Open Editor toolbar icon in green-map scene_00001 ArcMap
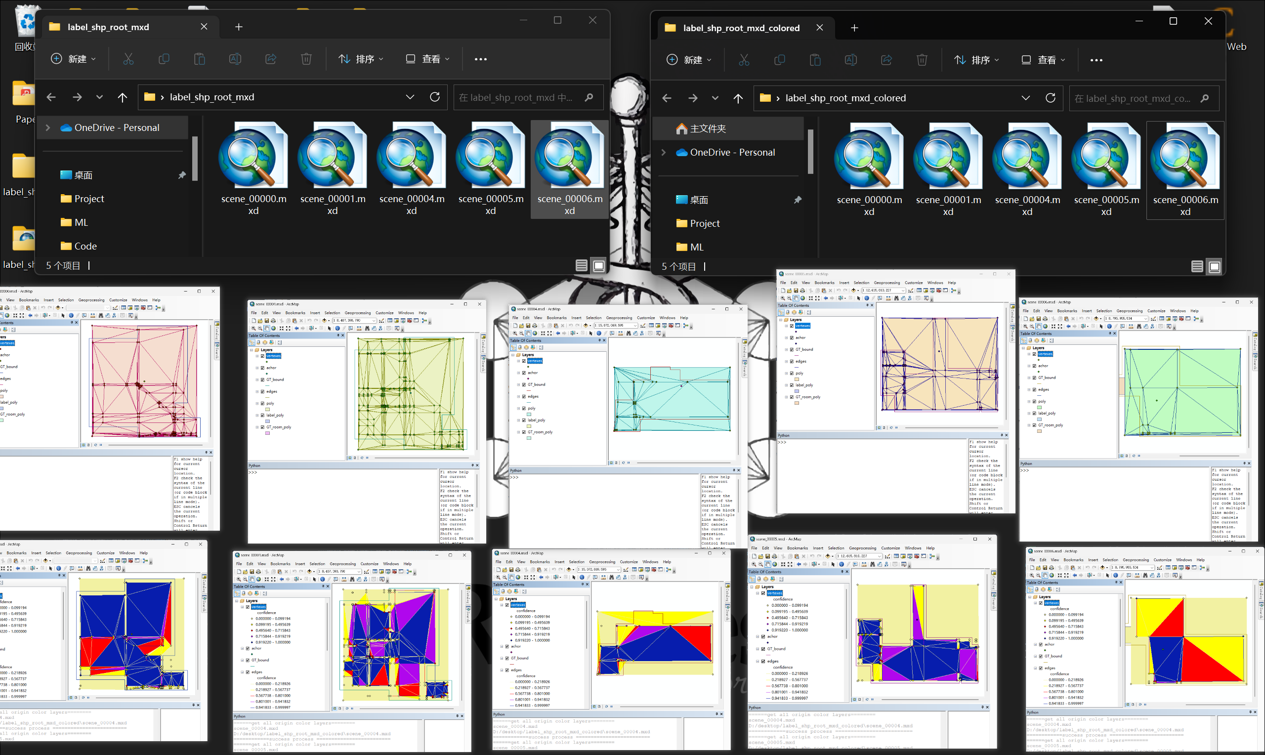This screenshot has width=1265, height=755. point(381,321)
